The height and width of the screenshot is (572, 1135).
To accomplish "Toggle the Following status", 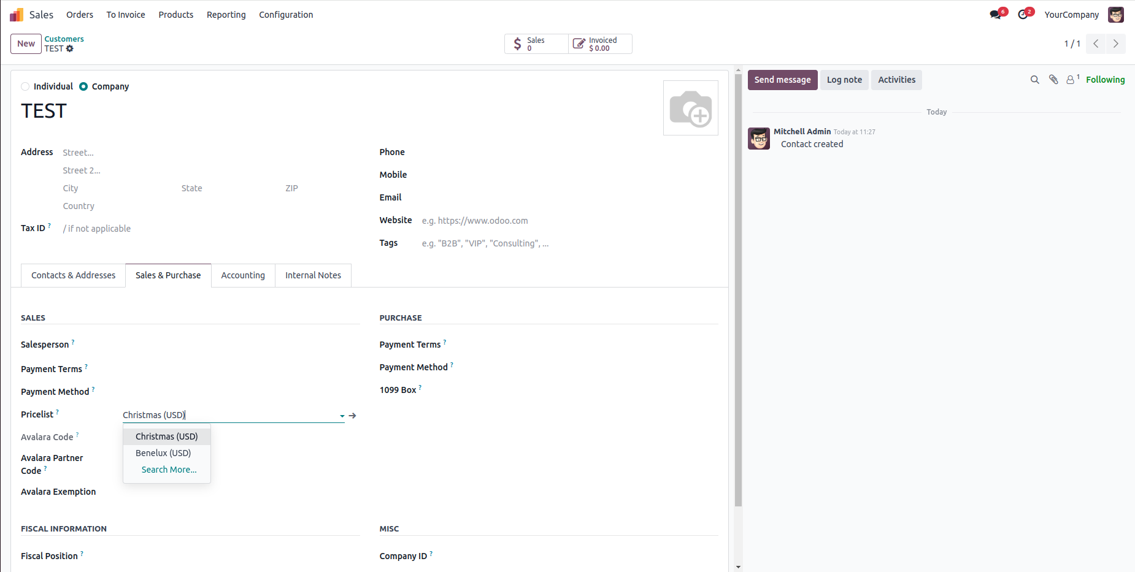I will click(1105, 80).
